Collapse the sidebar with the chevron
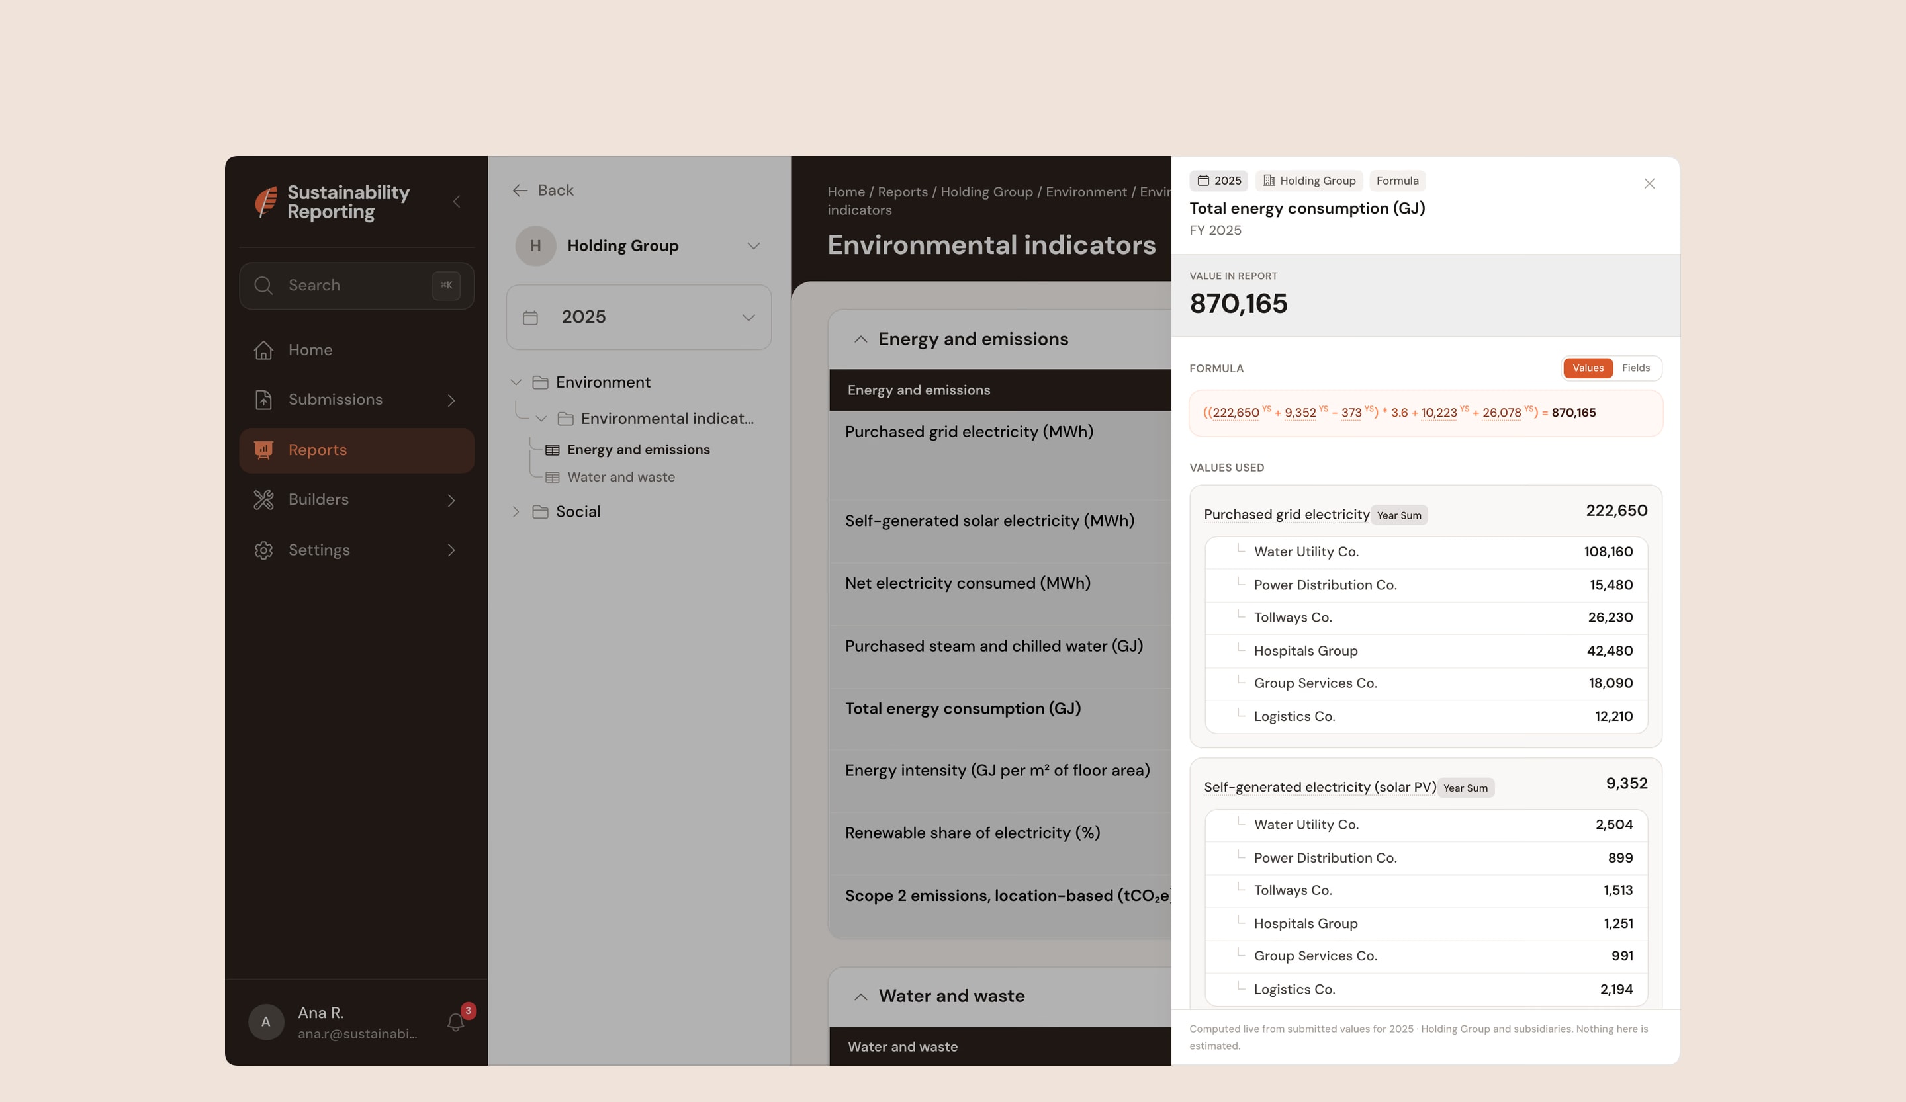Image resolution: width=1906 pixels, height=1102 pixels. tap(456, 202)
